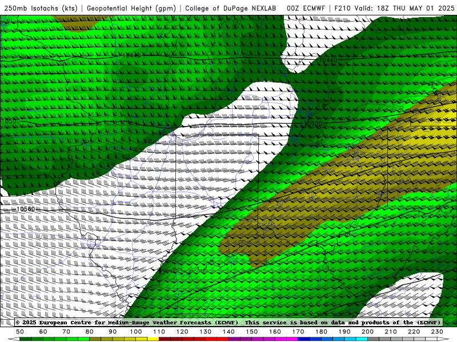The image size is (457, 342).
Task: Click 'This service is based on data' text
Action: (x=294, y=322)
